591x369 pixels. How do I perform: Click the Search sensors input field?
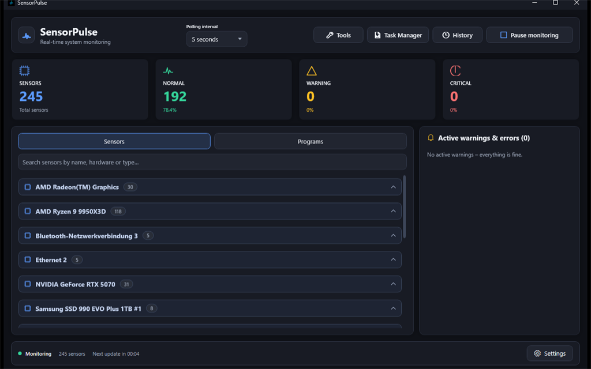[212, 162]
